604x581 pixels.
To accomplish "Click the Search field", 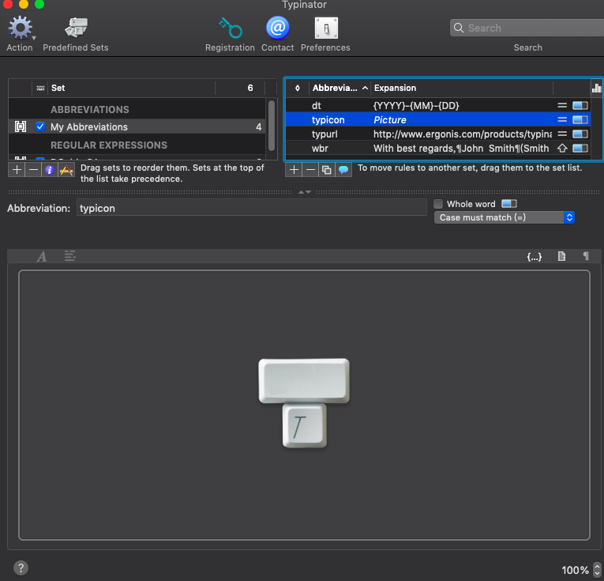I will tap(527, 28).
